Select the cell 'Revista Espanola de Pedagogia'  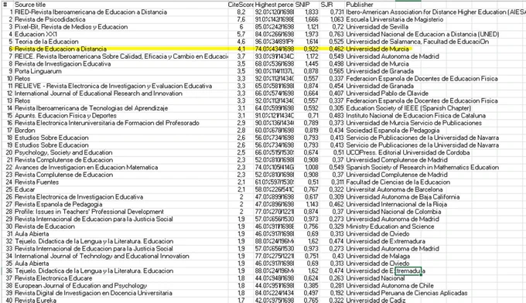coord(58,204)
